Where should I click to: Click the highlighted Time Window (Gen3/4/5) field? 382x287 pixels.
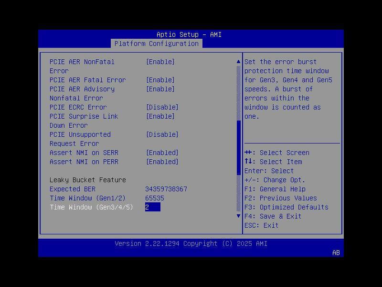point(153,207)
